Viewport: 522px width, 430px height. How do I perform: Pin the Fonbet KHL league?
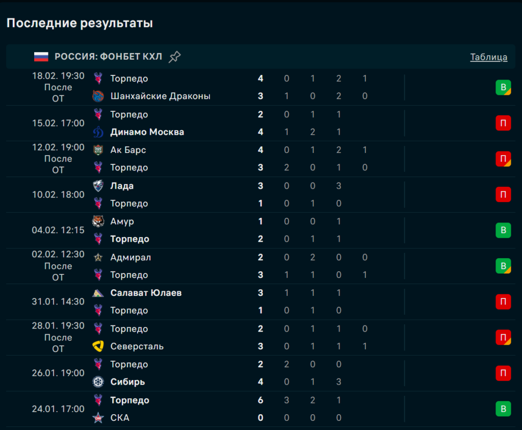pyautogui.click(x=175, y=57)
